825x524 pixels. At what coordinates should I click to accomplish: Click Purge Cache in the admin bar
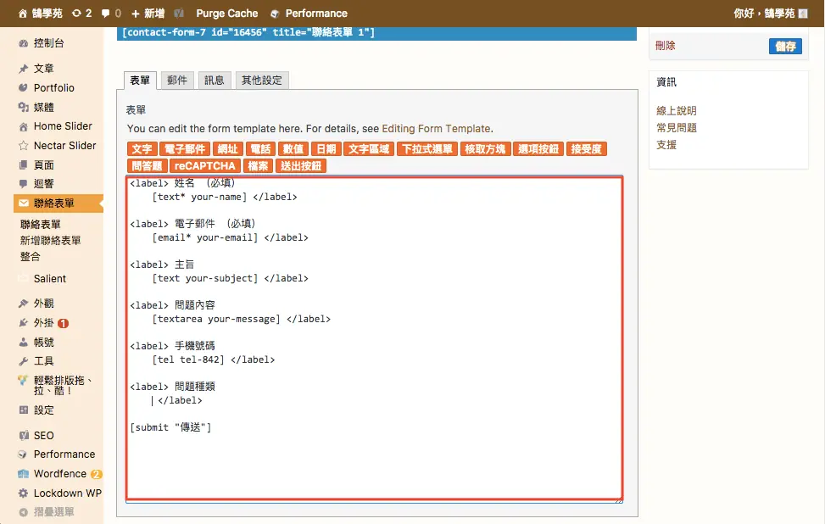226,14
